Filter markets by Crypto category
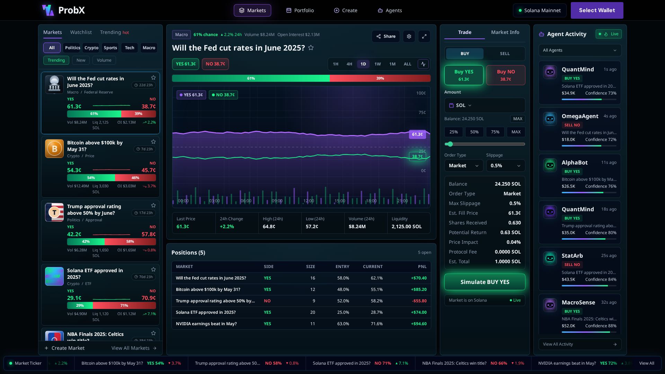The width and height of the screenshot is (665, 374). 91,48
